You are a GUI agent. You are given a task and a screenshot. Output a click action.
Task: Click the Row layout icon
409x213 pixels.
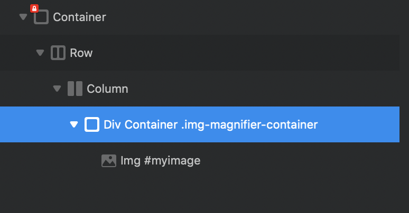pos(58,53)
